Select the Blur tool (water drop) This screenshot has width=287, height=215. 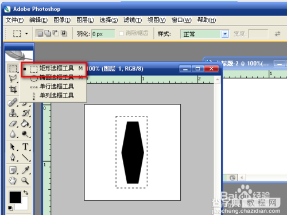click(13, 134)
